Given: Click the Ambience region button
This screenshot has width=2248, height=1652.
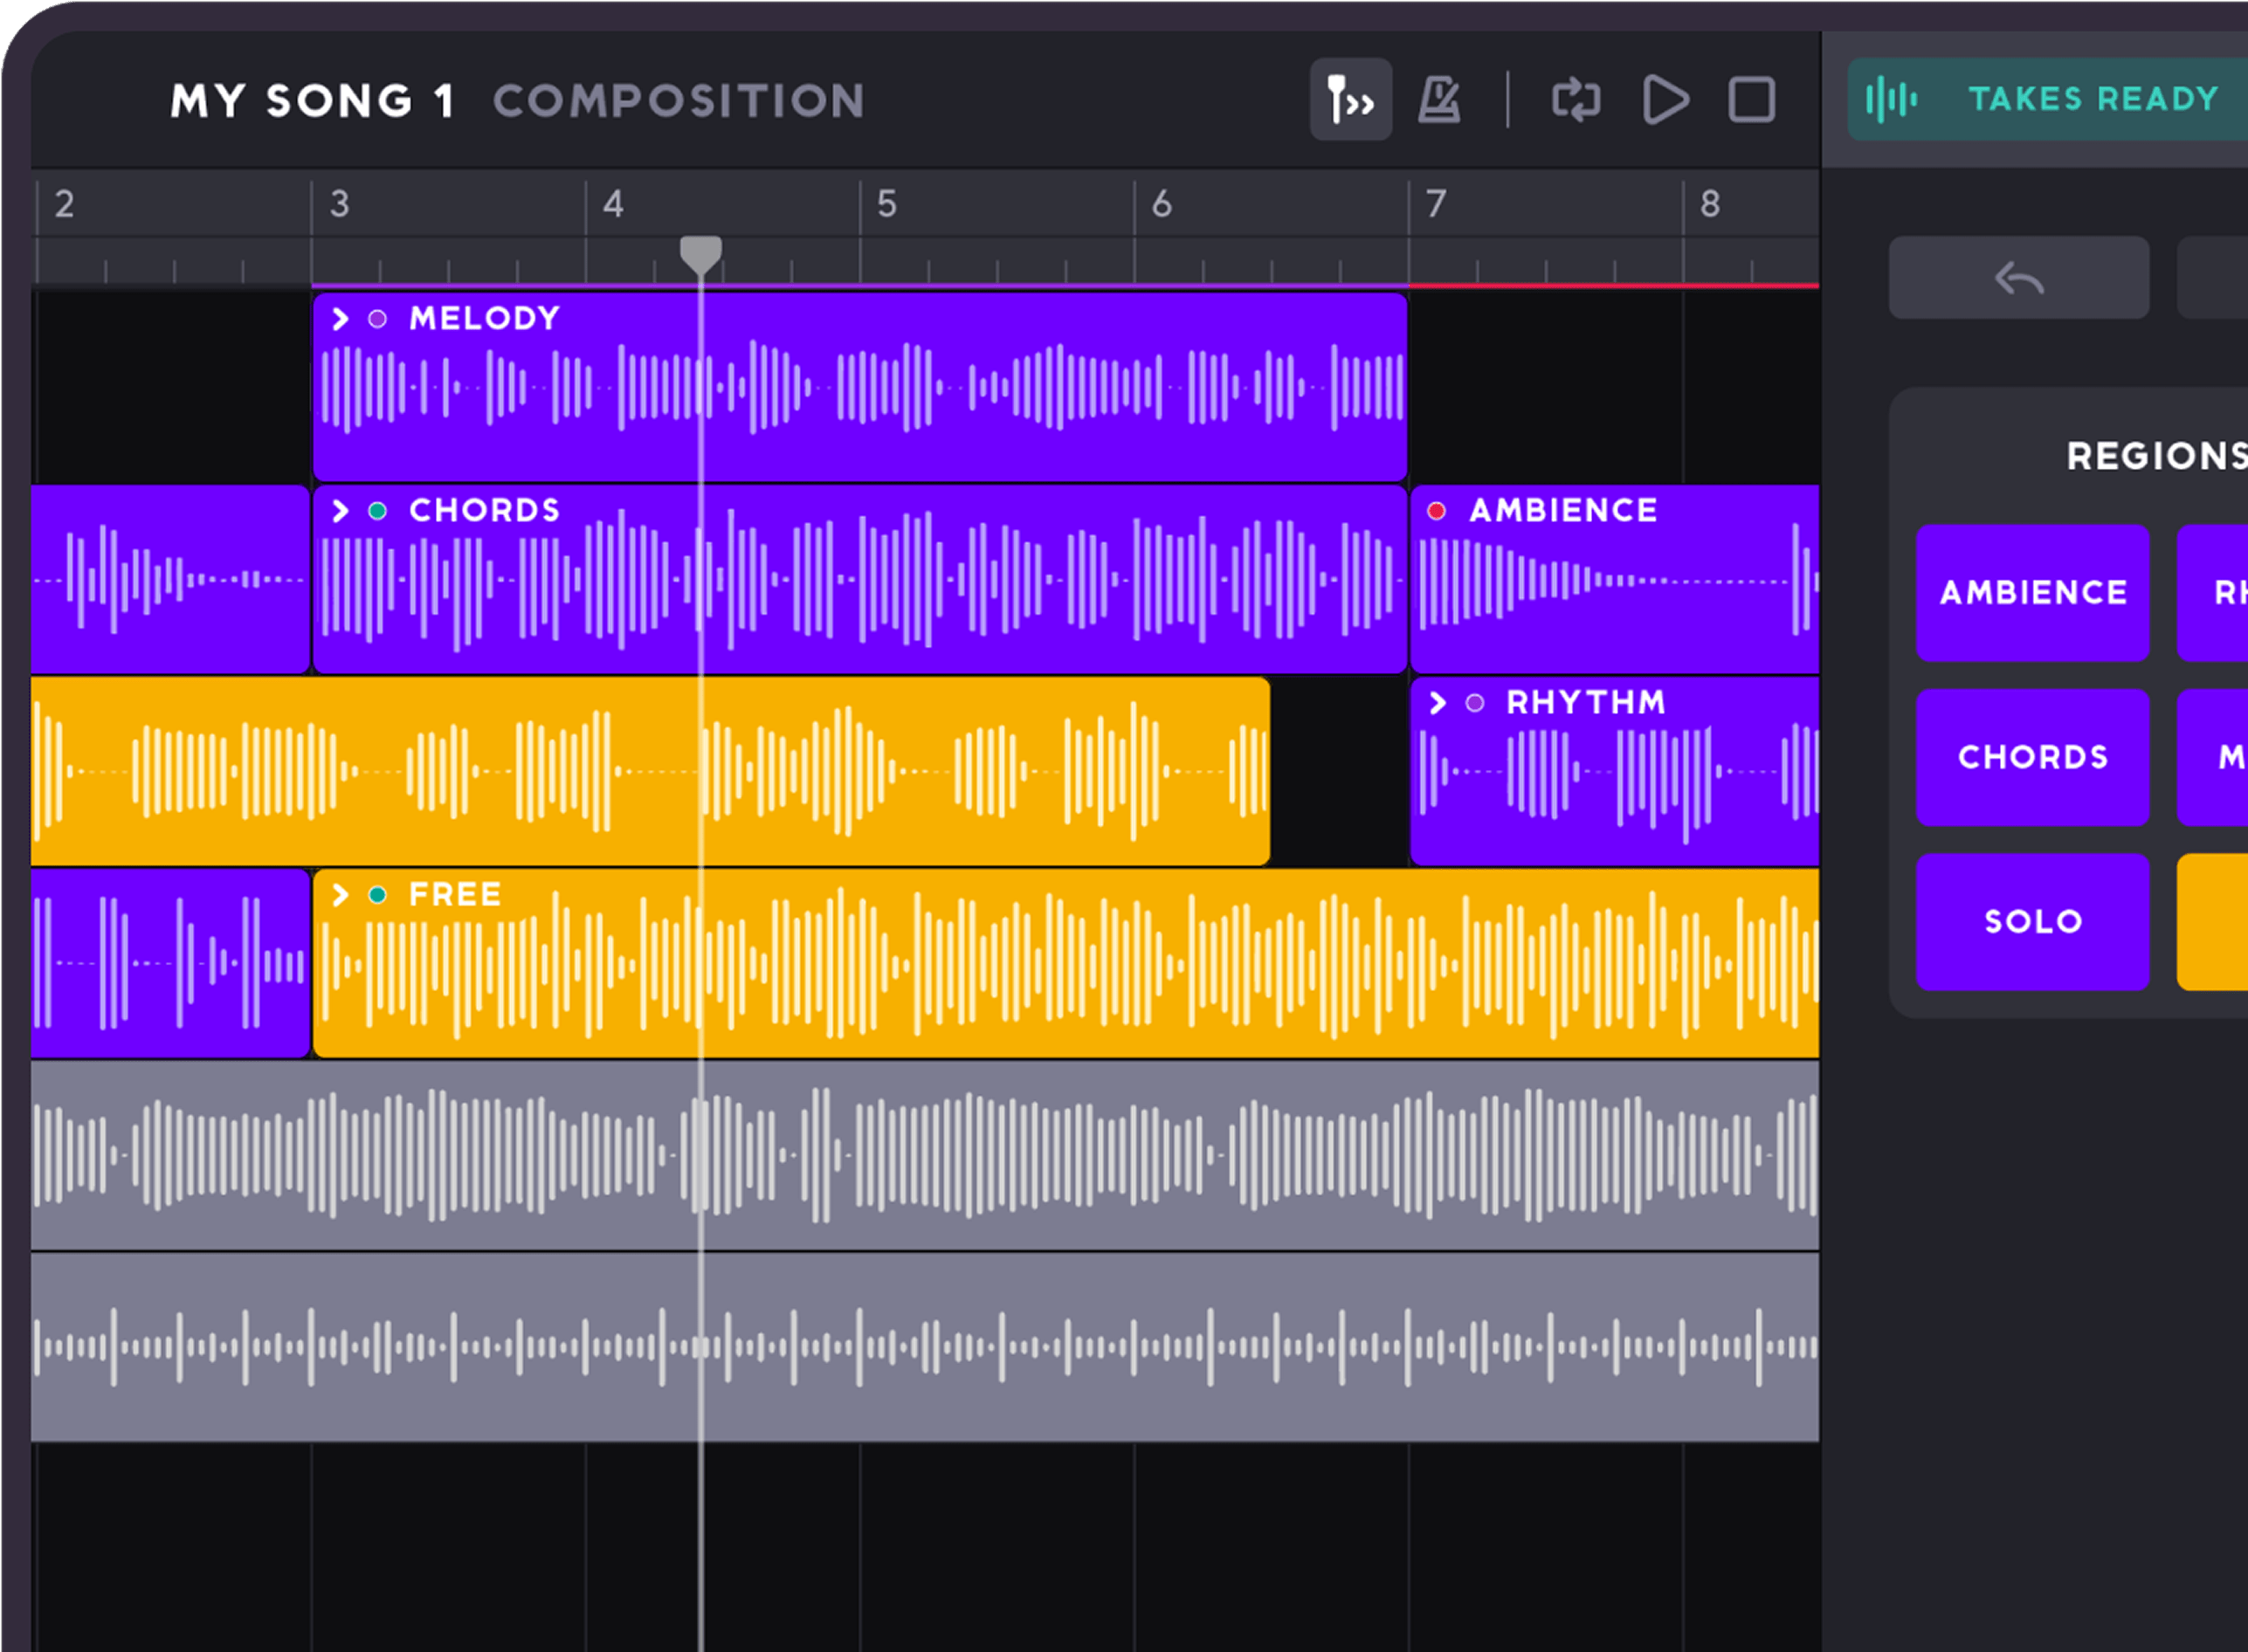Looking at the screenshot, I should tap(2032, 593).
